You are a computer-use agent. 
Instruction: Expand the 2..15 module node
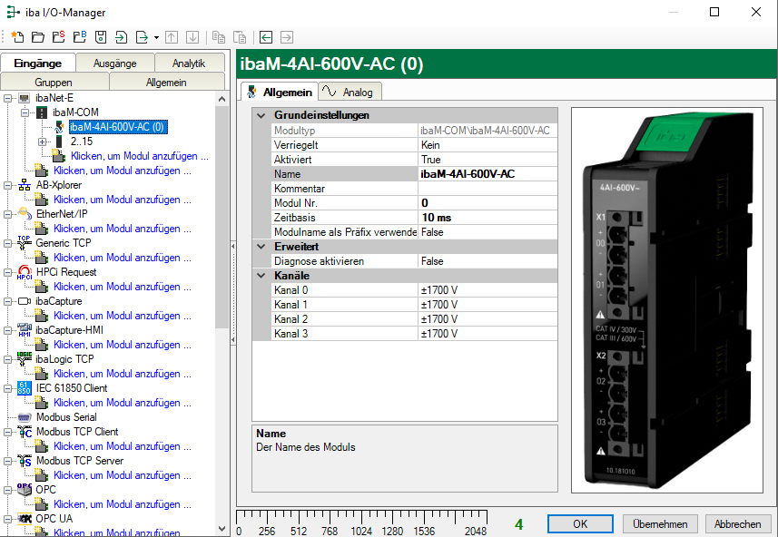(42, 142)
